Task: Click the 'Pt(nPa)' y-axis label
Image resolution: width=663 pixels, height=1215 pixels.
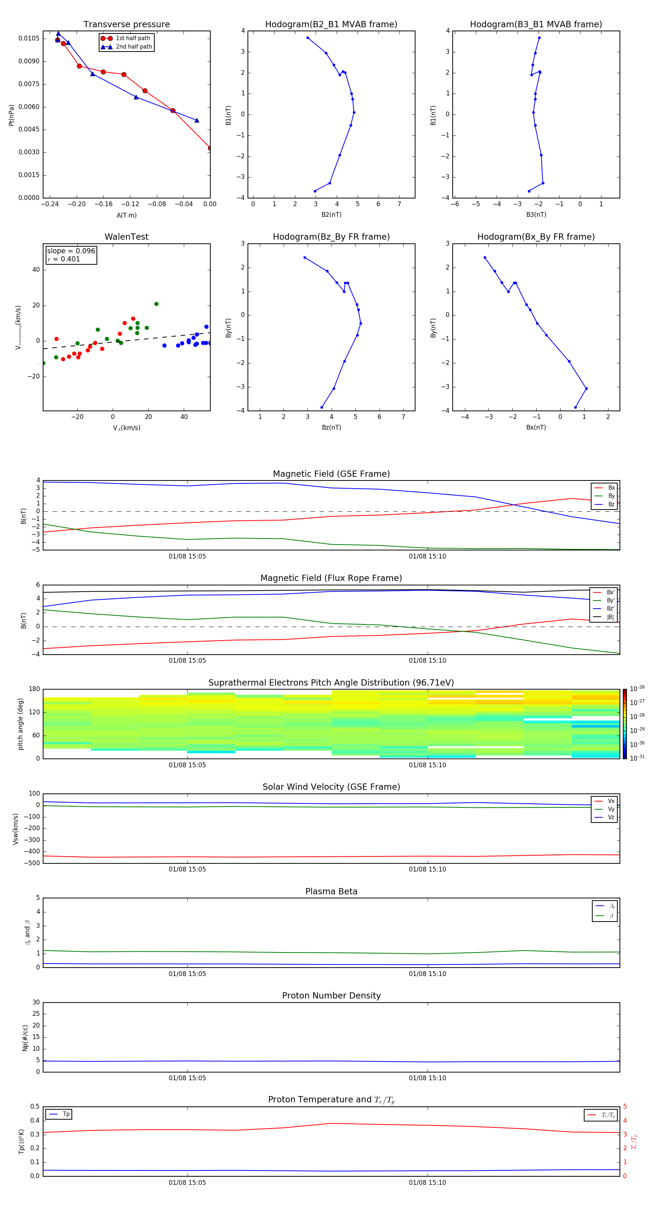Action: [11, 115]
